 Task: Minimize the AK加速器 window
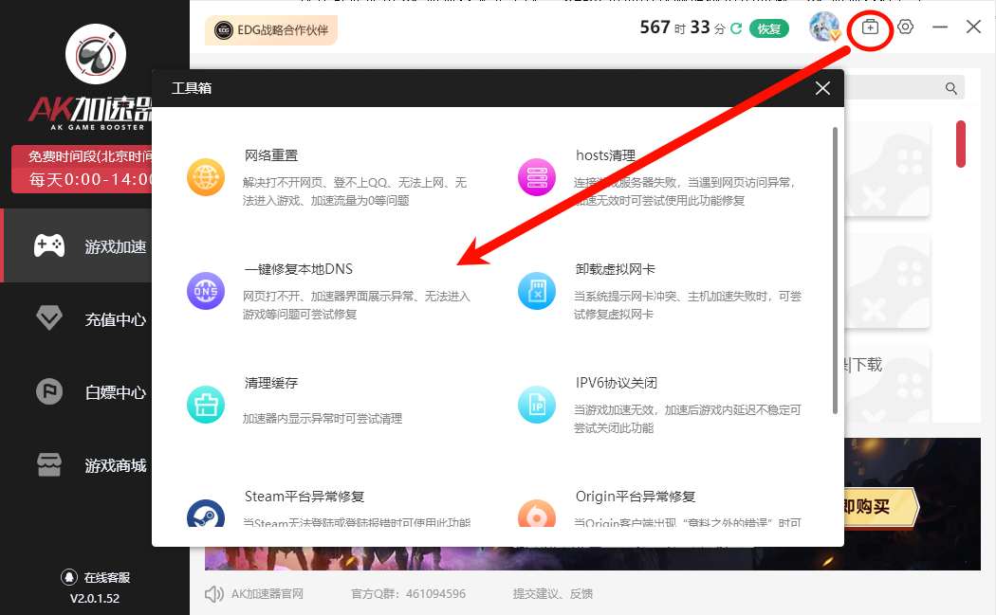pyautogui.click(x=940, y=27)
